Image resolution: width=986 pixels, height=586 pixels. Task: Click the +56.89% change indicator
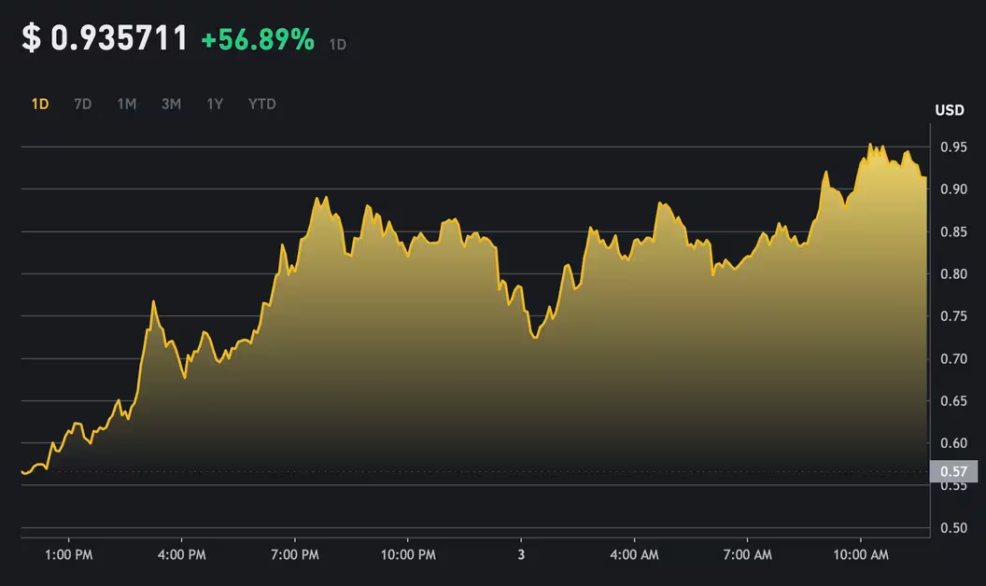(258, 40)
